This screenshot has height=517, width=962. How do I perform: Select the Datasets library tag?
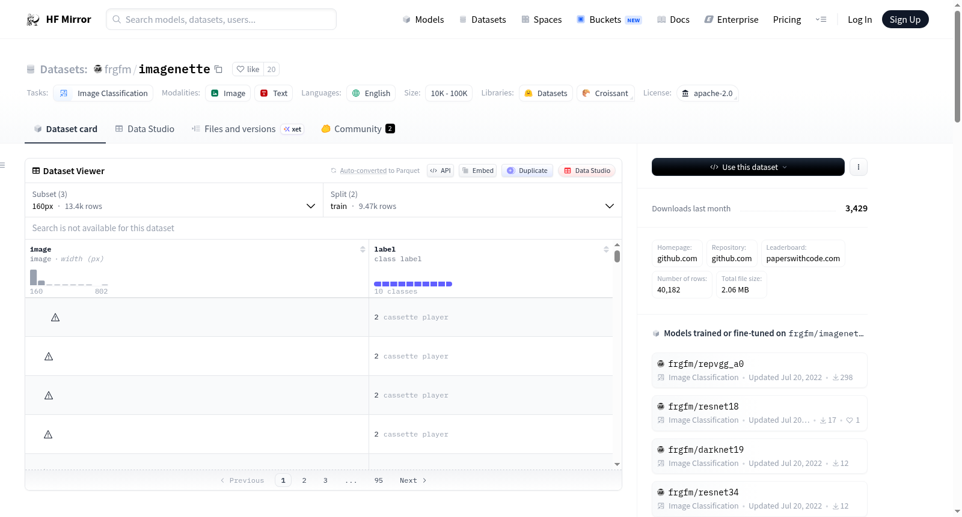pos(546,93)
